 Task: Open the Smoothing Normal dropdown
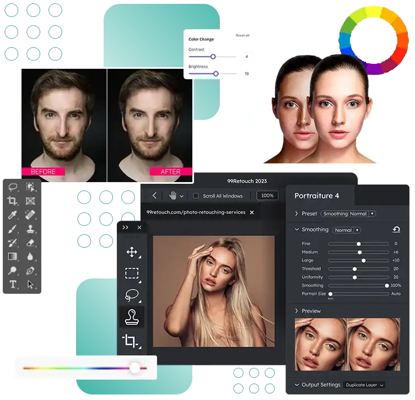(347, 230)
